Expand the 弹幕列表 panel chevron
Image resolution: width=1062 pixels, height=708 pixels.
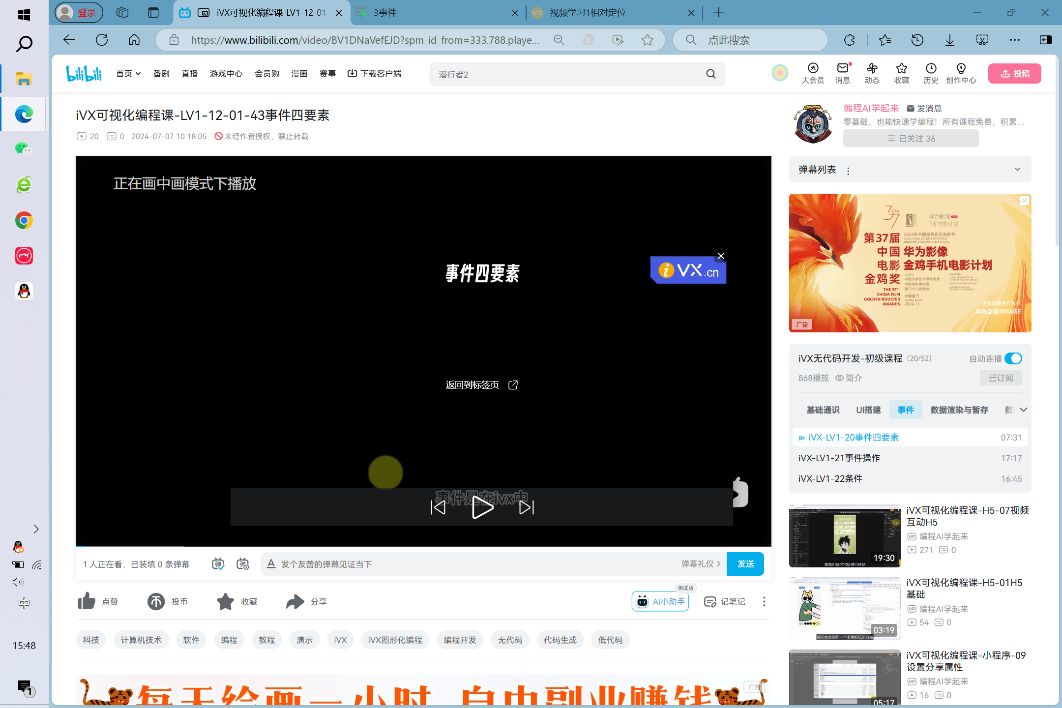pyautogui.click(x=1017, y=169)
